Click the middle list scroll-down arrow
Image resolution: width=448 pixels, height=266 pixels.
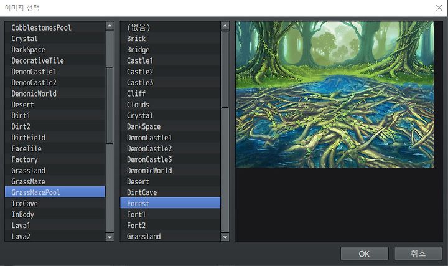pos(225,237)
